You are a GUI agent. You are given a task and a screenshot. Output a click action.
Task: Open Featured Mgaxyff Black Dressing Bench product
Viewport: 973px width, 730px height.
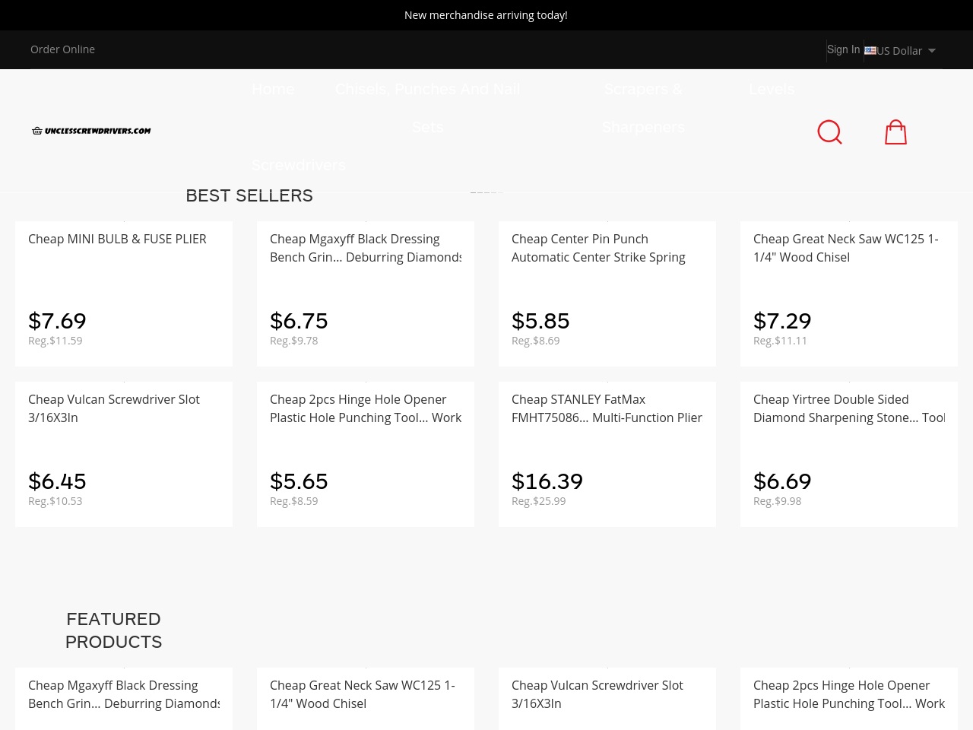click(x=124, y=694)
